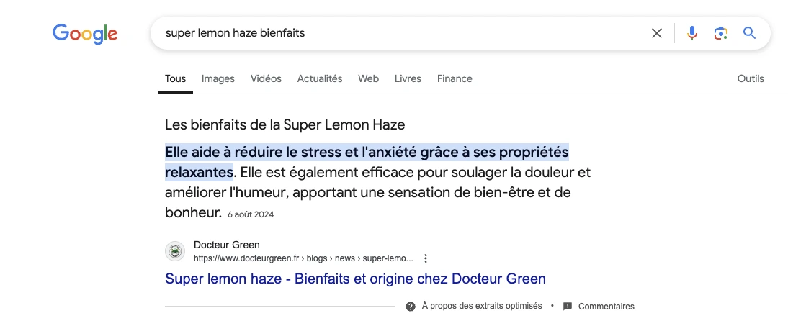The image size is (788, 326).
Task: Click À propos des extraits optimisés
Action: 482,306
